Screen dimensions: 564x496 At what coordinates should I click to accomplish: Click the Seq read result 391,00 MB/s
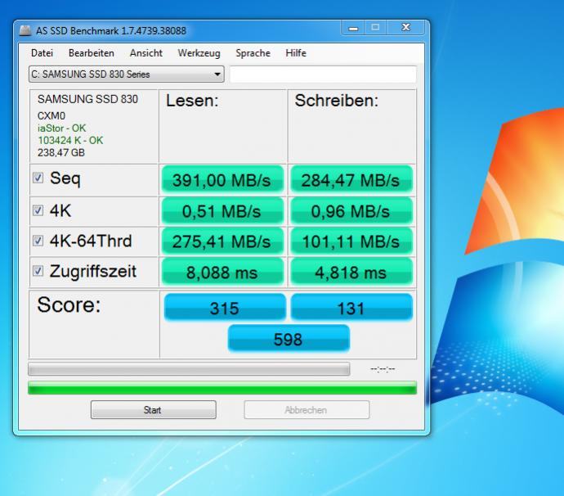click(222, 180)
